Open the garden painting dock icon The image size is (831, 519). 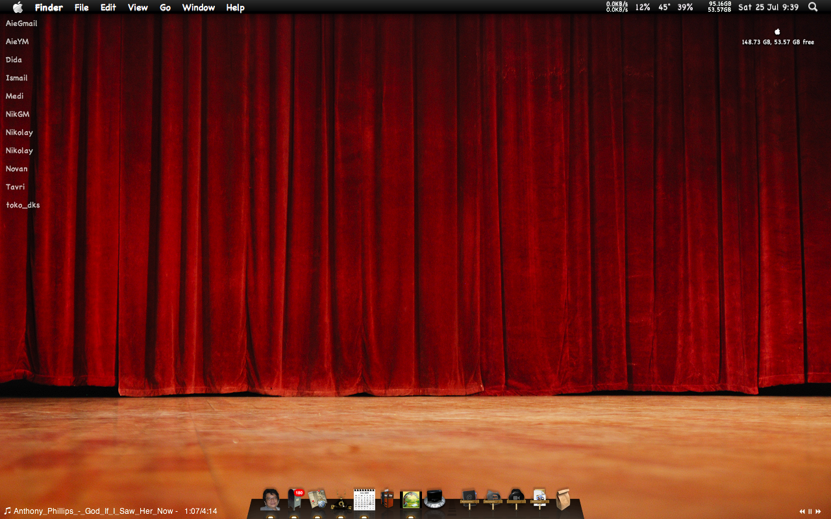(411, 500)
